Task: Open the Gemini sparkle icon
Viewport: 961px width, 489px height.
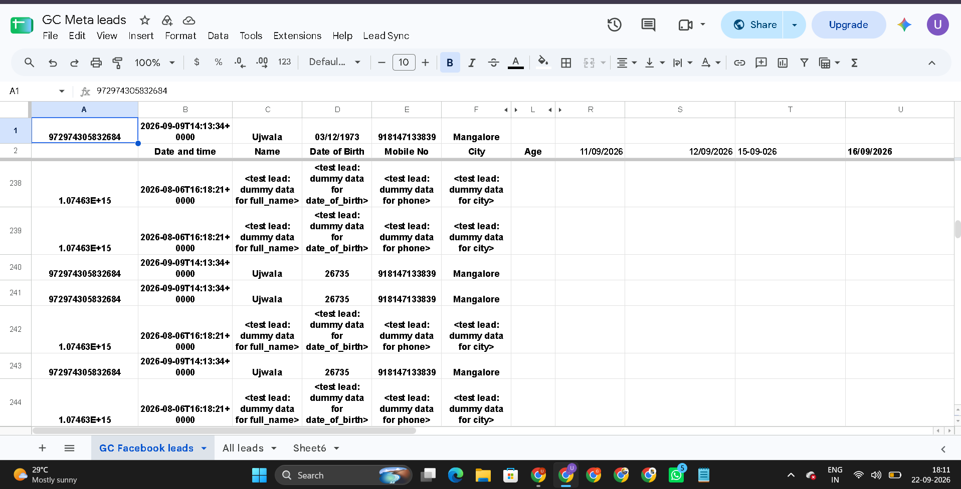Action: pos(904,25)
